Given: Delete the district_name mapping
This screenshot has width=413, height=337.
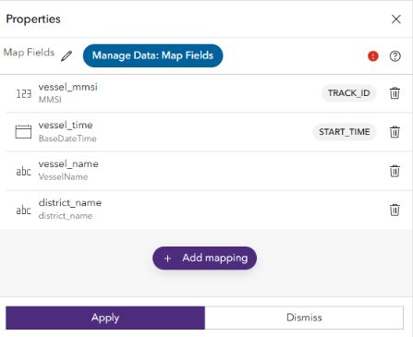Looking at the screenshot, I should pos(395,210).
